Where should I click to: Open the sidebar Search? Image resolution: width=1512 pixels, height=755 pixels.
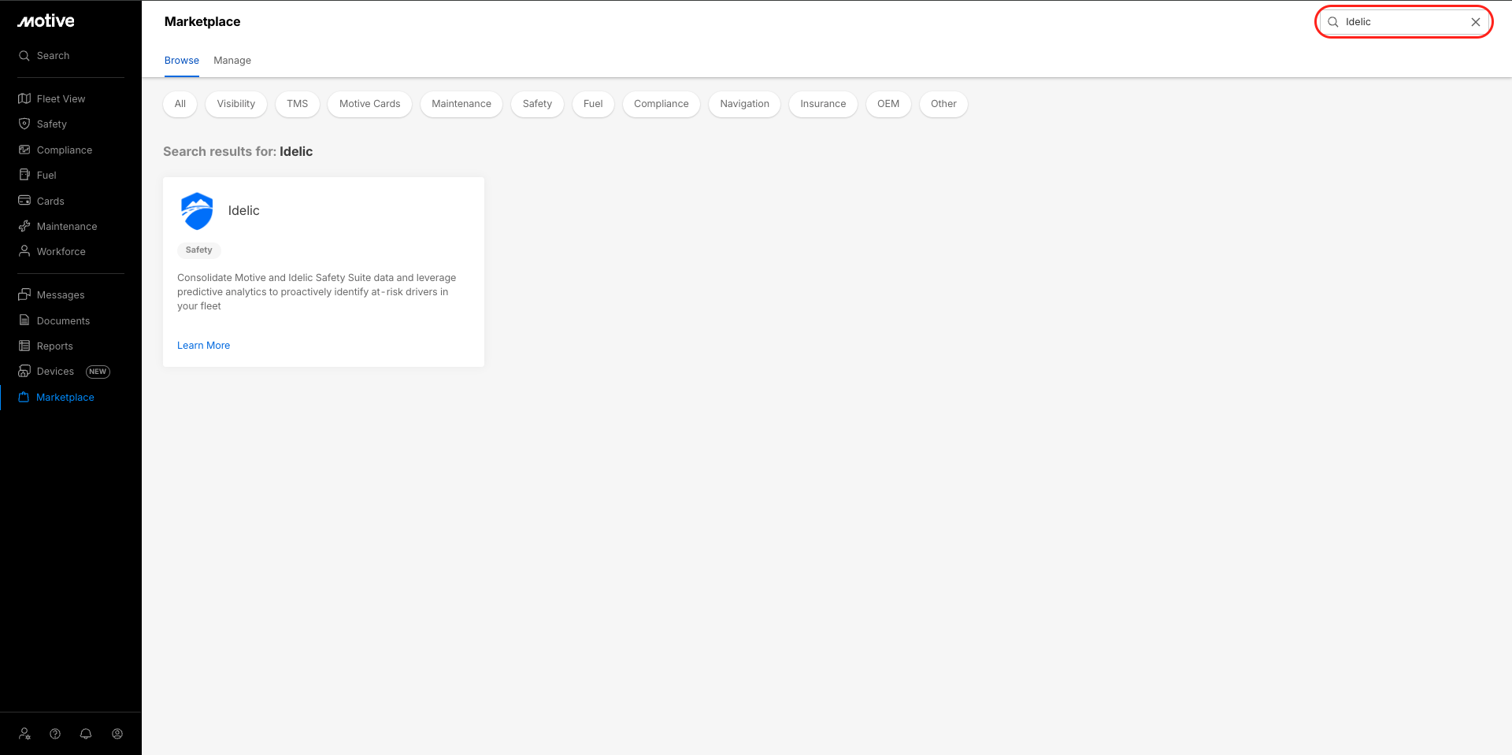tap(53, 56)
